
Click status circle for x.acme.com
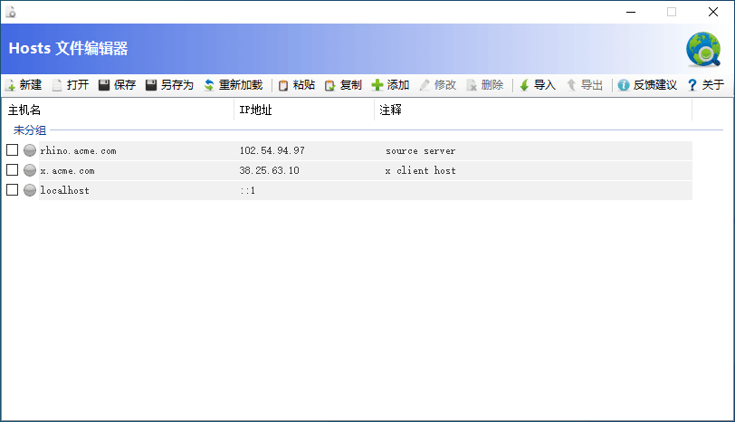point(30,170)
